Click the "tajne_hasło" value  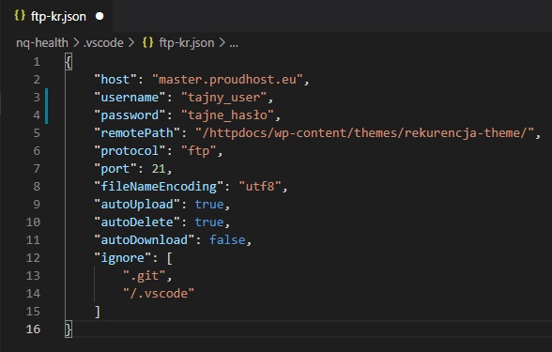pyautogui.click(x=228, y=115)
